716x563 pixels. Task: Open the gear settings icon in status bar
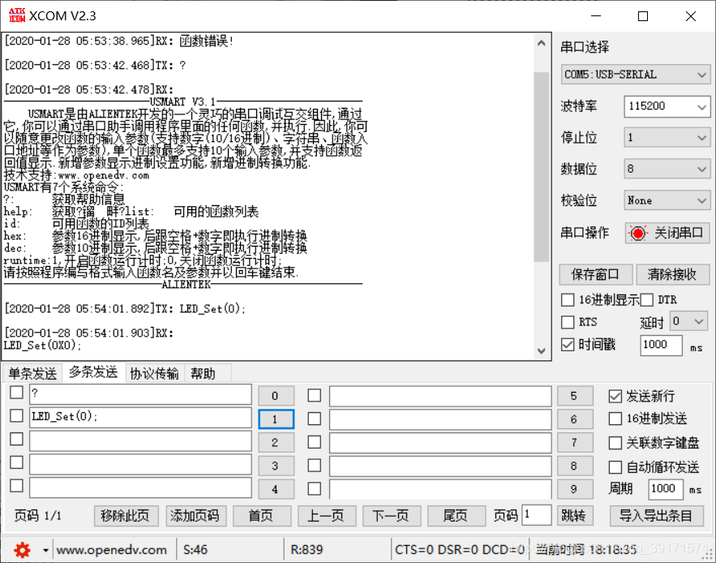coord(22,550)
